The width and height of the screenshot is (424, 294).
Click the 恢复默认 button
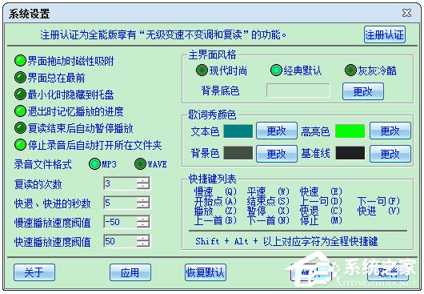pos(206,272)
